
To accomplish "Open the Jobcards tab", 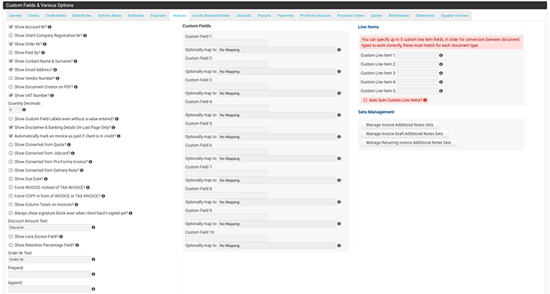I will click(244, 16).
